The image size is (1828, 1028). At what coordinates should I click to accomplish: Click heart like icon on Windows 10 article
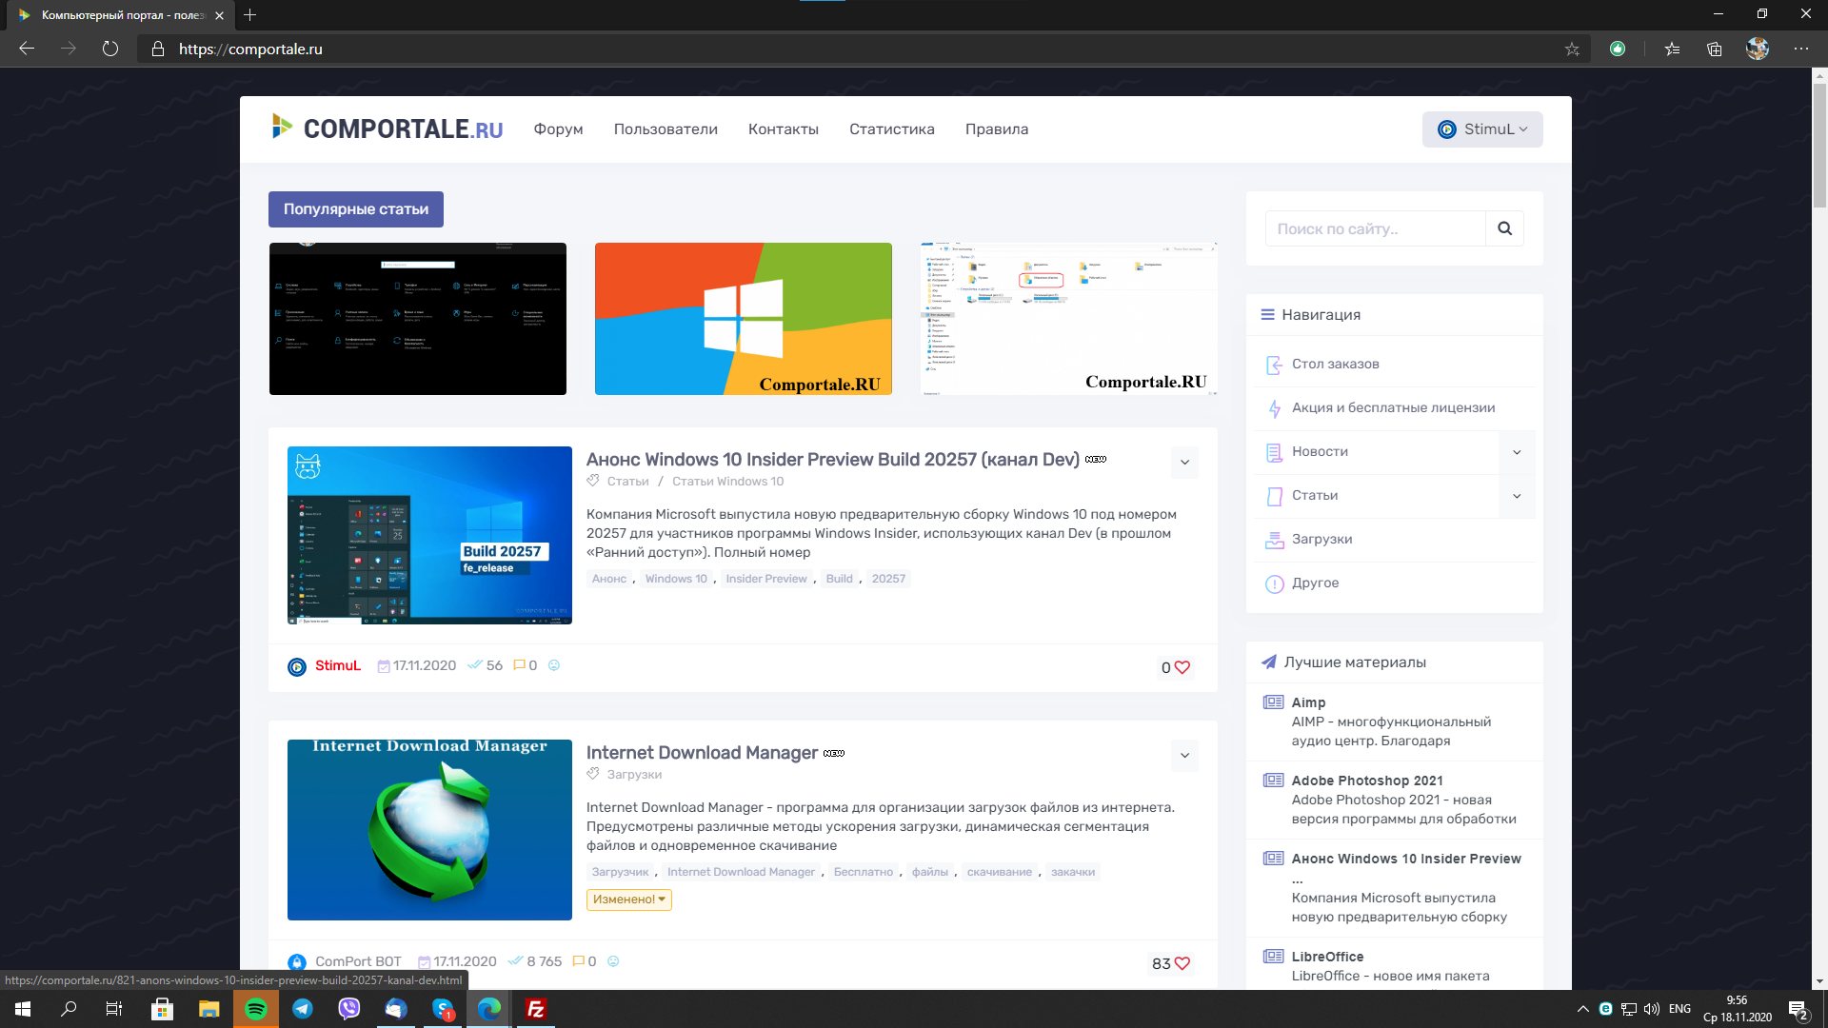1182,667
